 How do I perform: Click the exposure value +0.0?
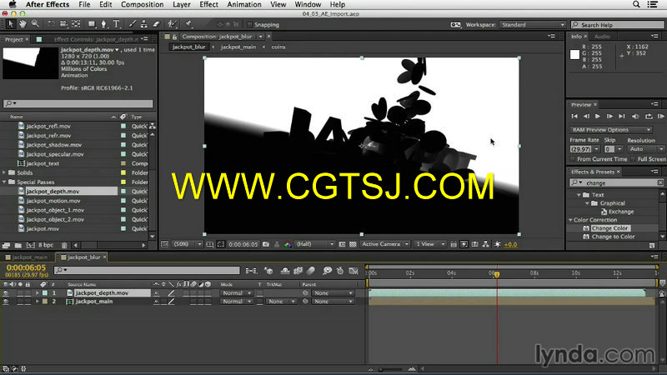pyautogui.click(x=510, y=244)
